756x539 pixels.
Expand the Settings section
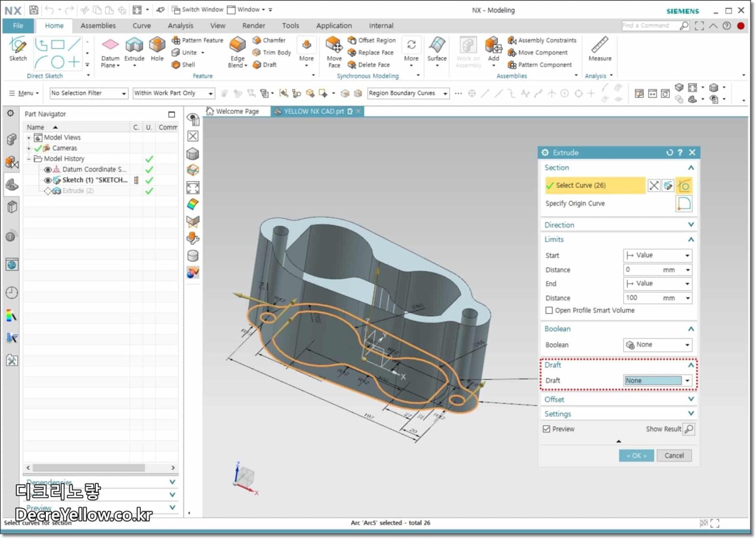point(618,414)
